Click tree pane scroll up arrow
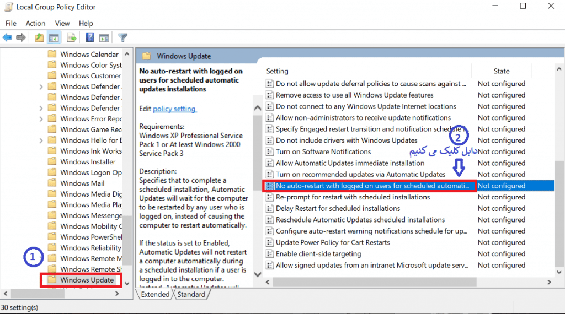The height and width of the screenshot is (314, 565). [x=127, y=54]
